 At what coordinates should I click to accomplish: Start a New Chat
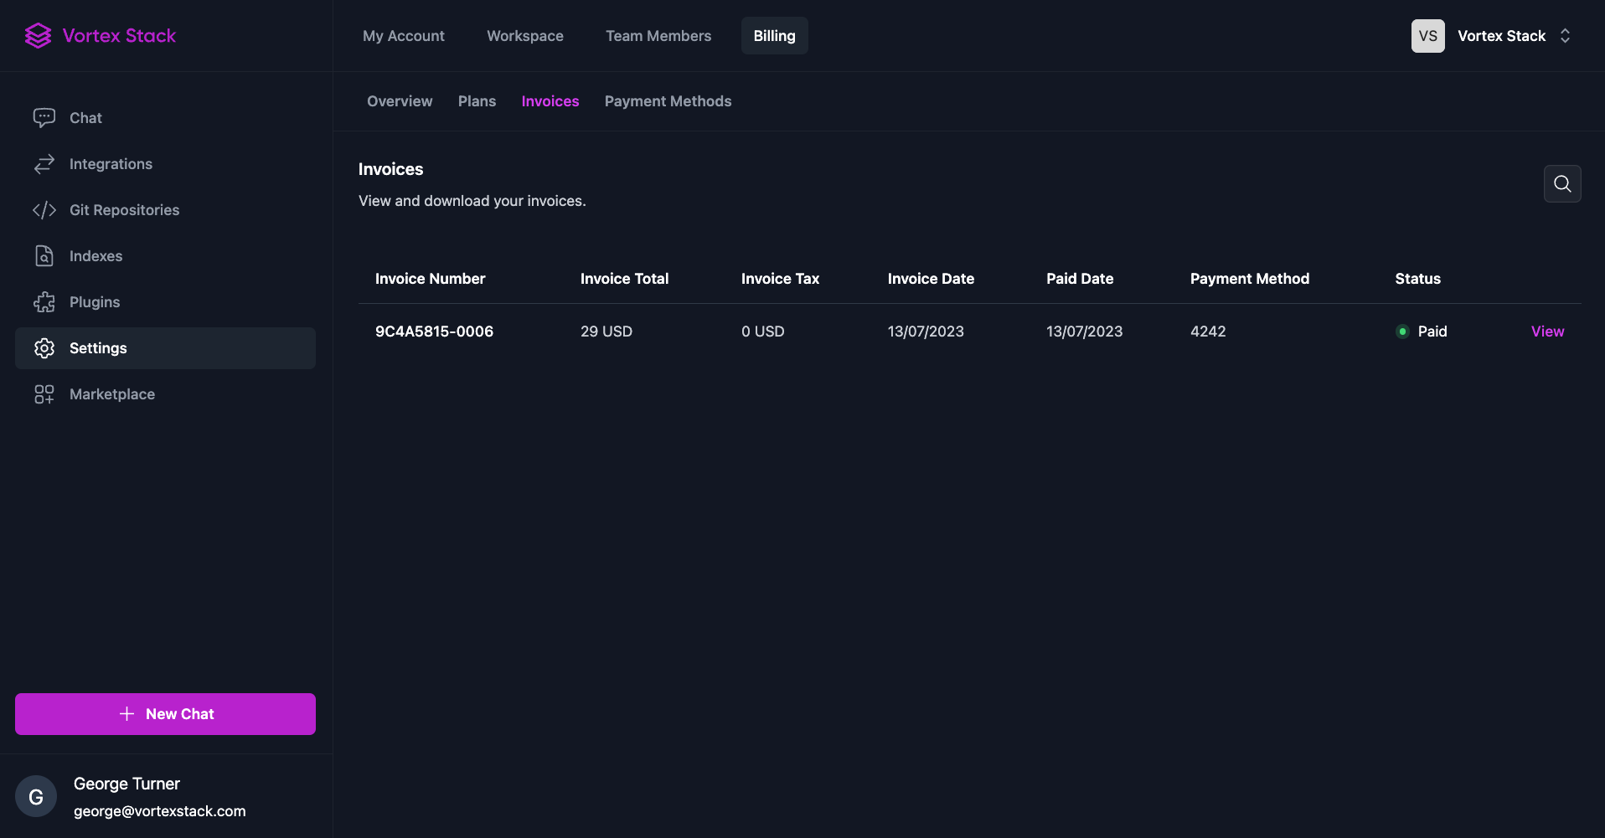[165, 714]
